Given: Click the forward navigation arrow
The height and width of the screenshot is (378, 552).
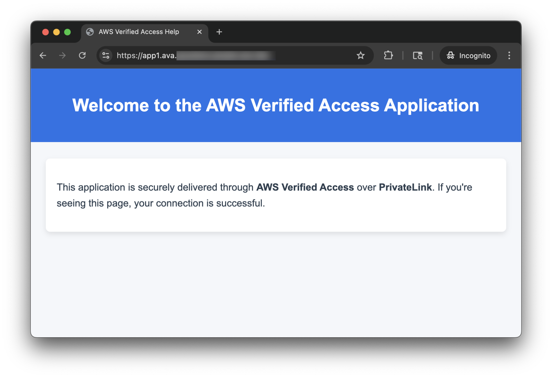Looking at the screenshot, I should (x=62, y=56).
